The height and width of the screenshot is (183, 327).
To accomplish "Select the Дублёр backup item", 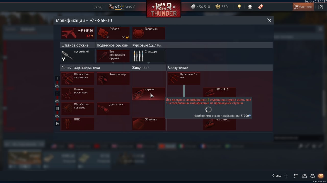I will (113, 33).
